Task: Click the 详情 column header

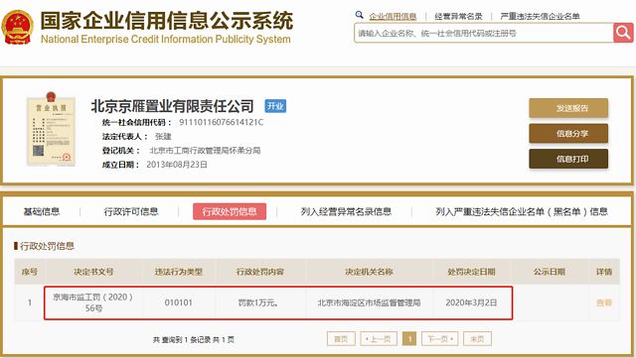Action: [x=604, y=272]
